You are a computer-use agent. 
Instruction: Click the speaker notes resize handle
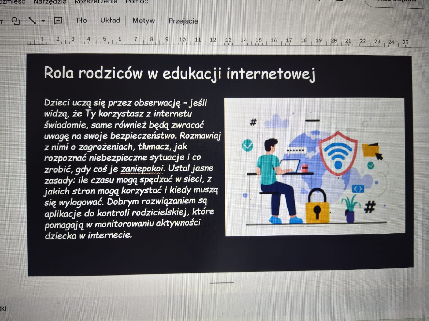tap(222, 282)
